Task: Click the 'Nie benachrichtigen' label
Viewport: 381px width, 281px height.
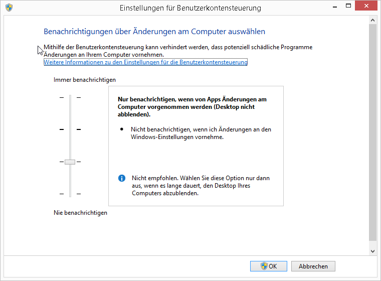Action: tap(80, 213)
